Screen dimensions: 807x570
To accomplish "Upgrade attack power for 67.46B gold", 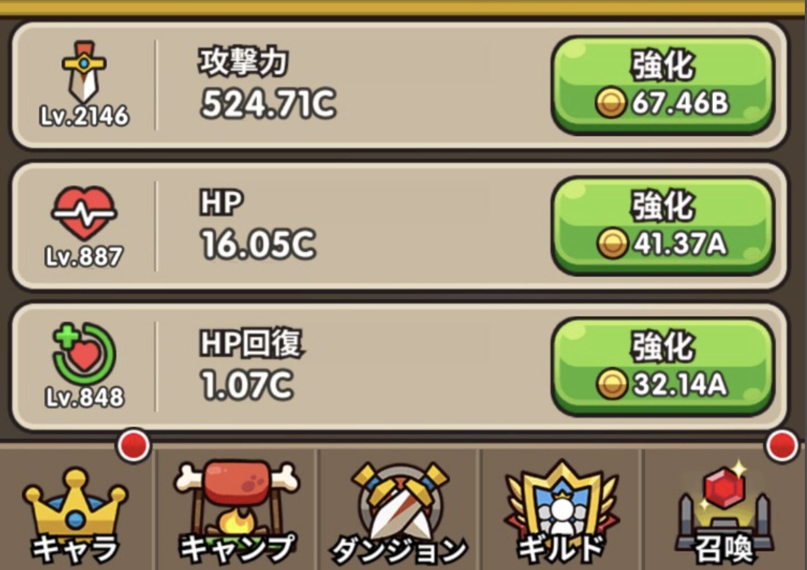I will tap(663, 85).
